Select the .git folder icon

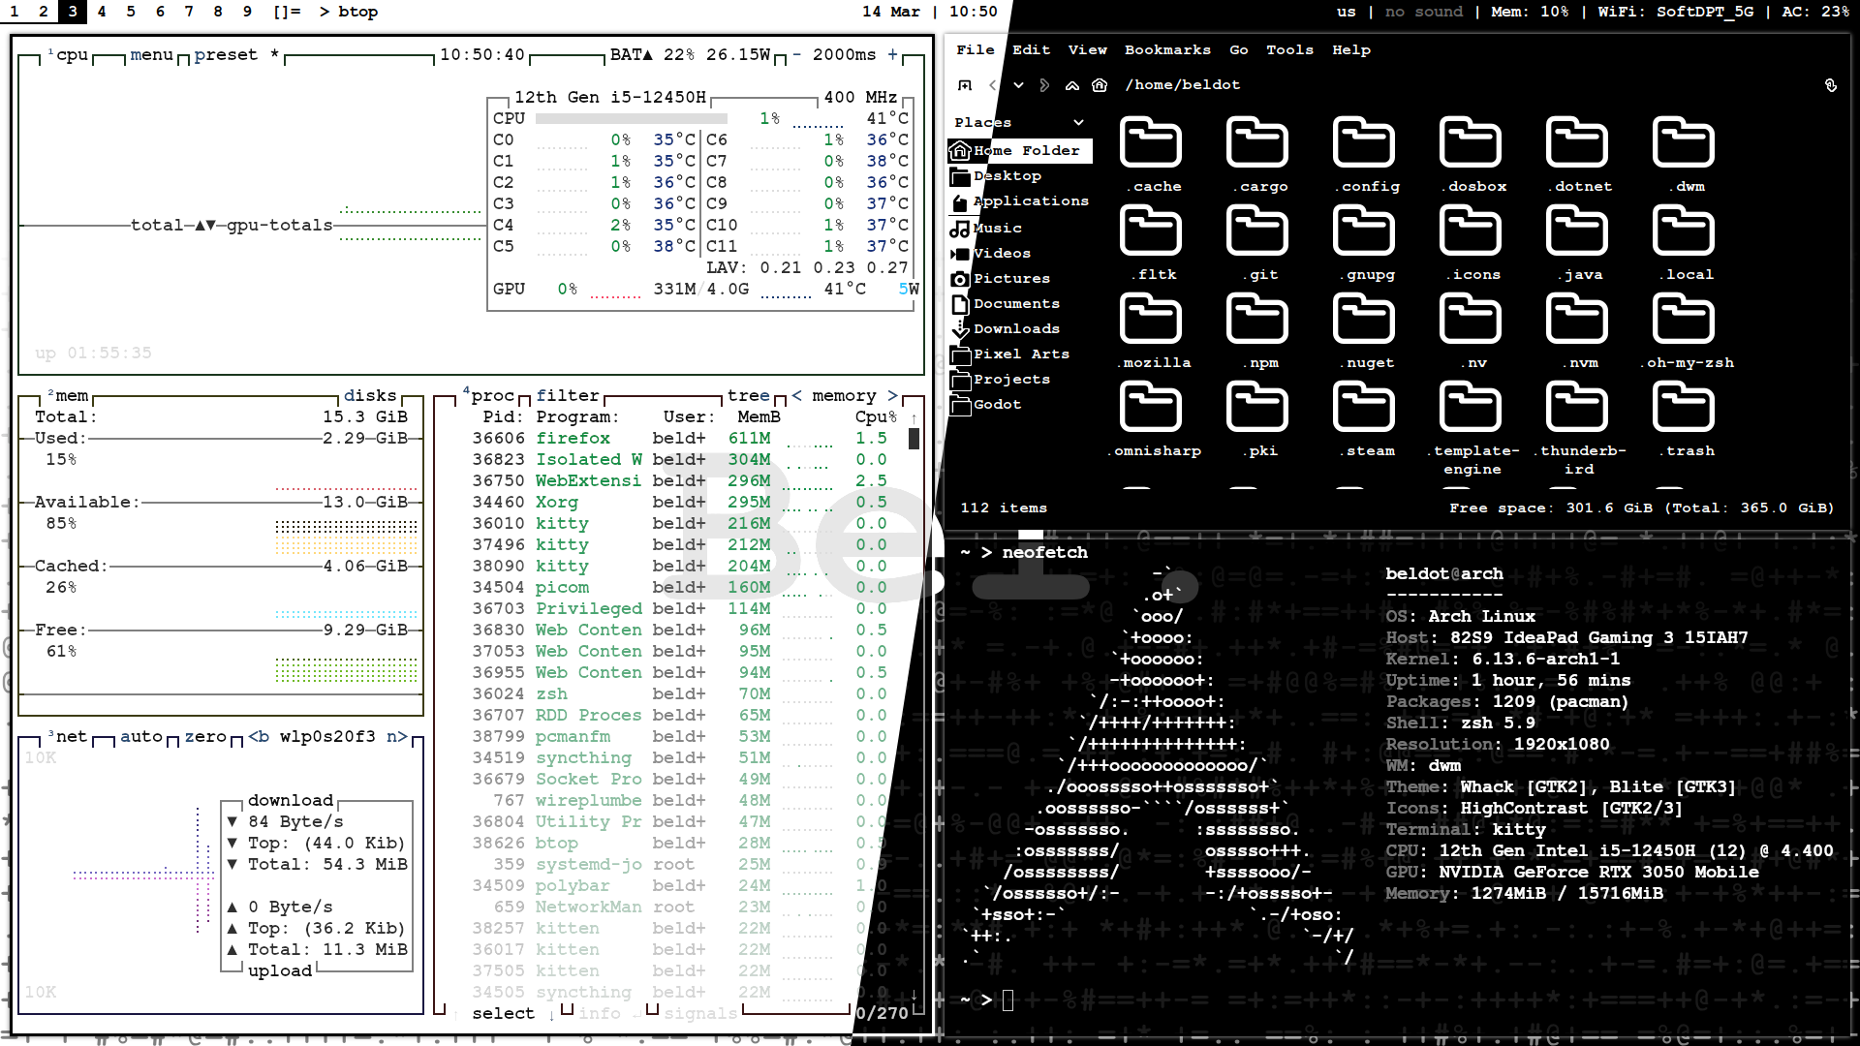click(1257, 231)
